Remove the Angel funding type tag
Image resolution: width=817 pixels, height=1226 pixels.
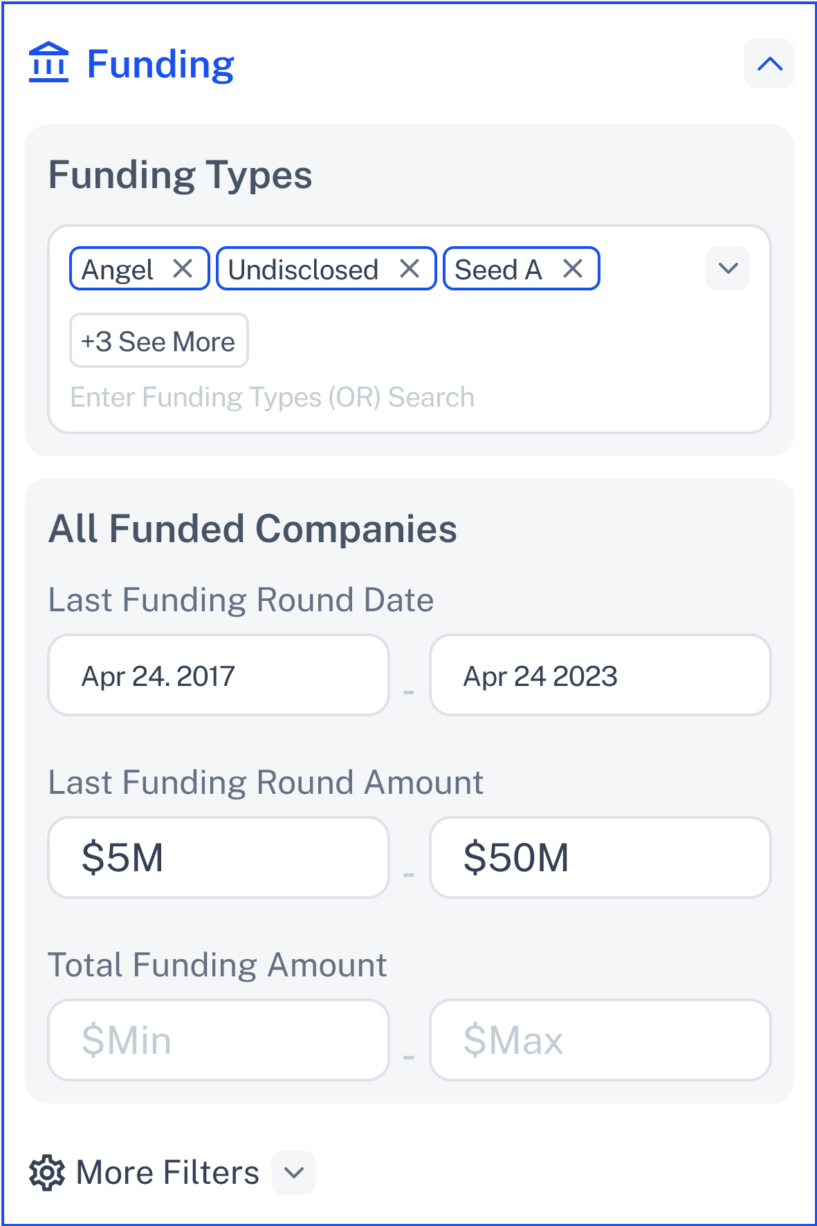(183, 268)
